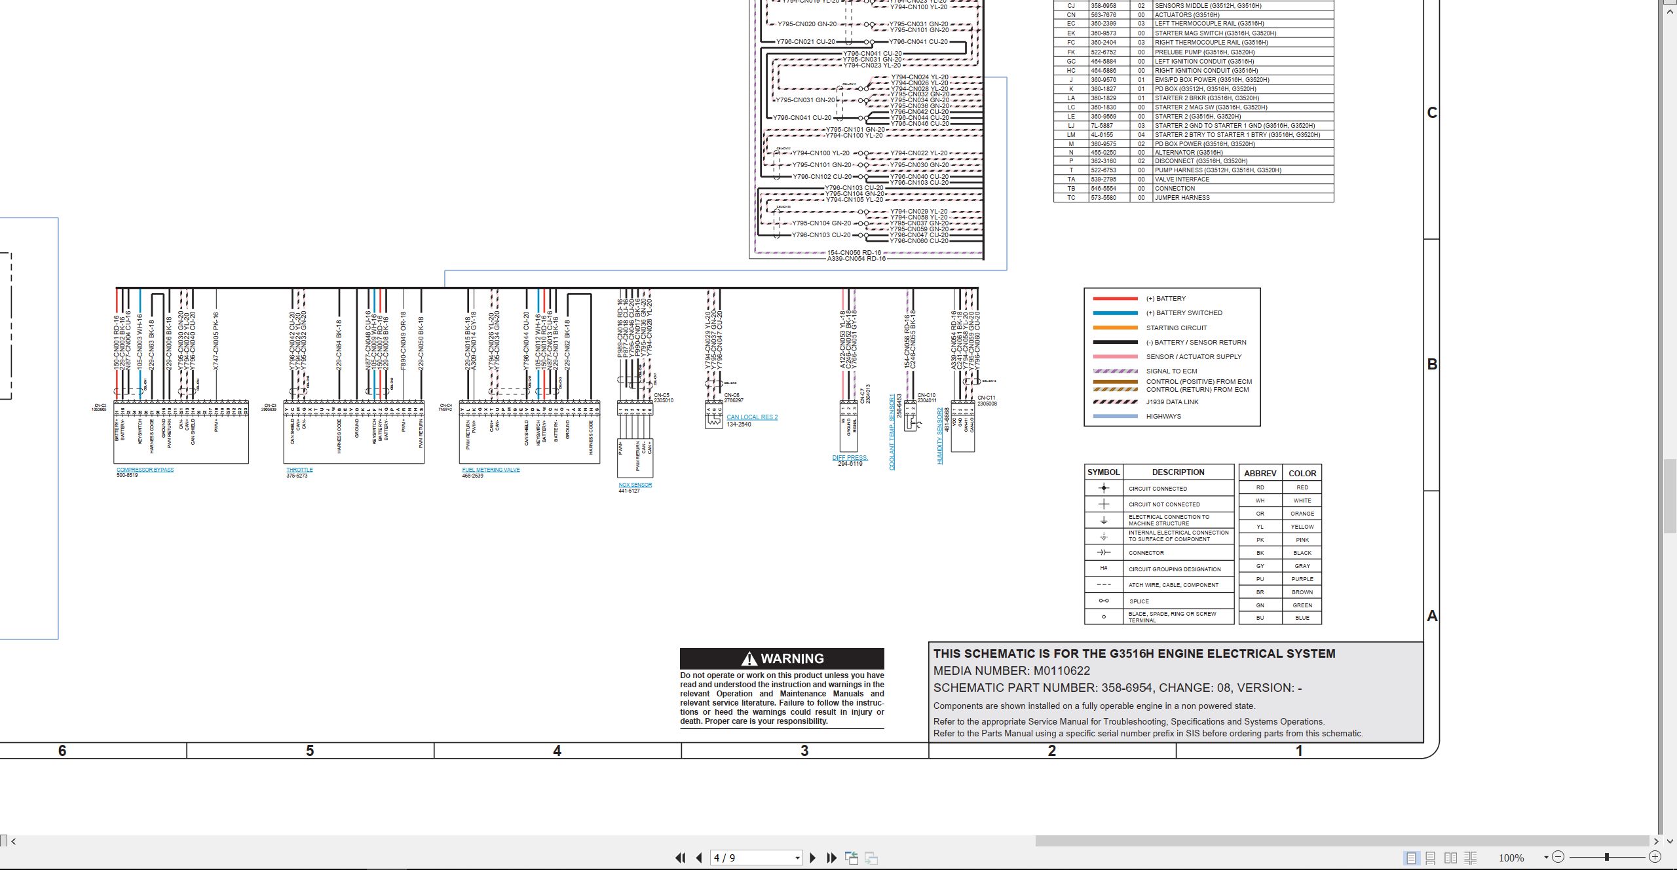Image resolution: width=1677 pixels, height=870 pixels.
Task: Click the CN-C11 2305008 connector label
Action: click(987, 401)
